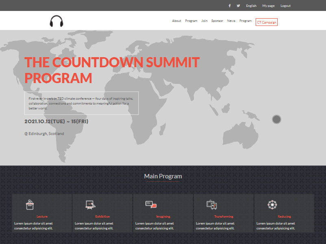Click the Exhibition easel icon
The height and width of the screenshot is (244, 326).
90,205
